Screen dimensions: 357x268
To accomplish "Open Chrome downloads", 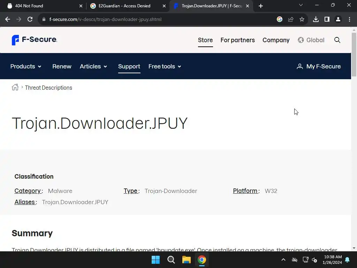I will (316, 20).
